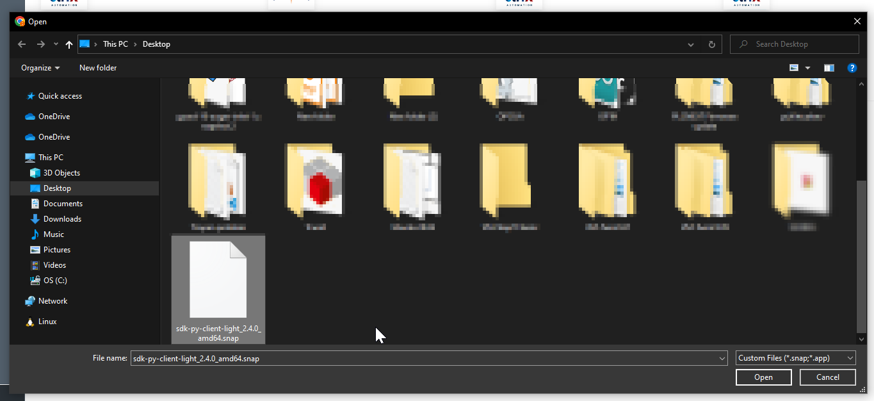Screen dimensions: 874x401
Task: Click the change view icon
Action: coord(795,68)
